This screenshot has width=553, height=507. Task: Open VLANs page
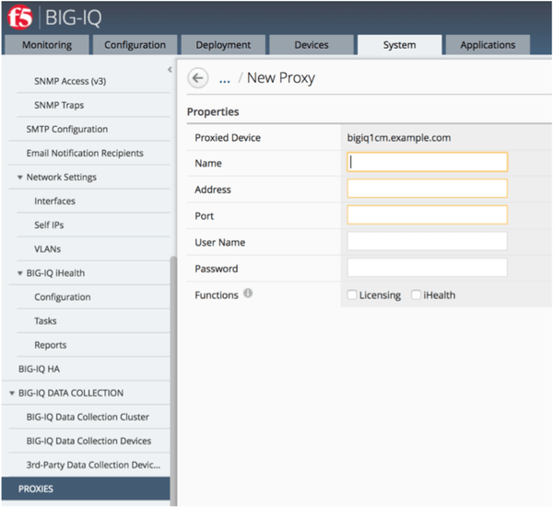[47, 248]
